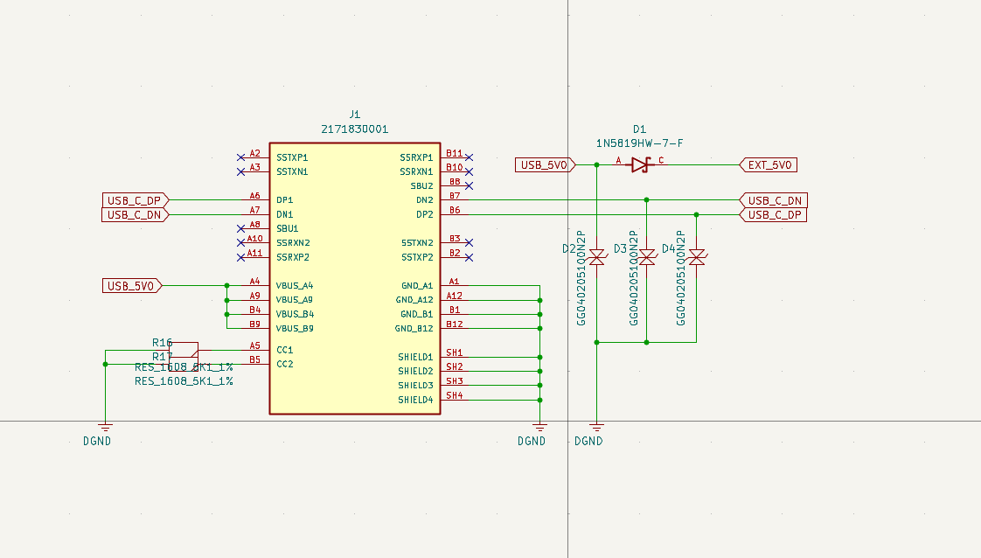Select the R17 reference label
The image size is (981, 558).
click(162, 357)
